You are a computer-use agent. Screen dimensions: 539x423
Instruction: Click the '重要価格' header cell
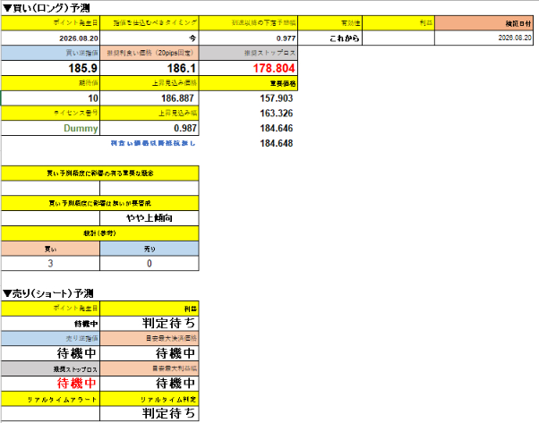click(248, 83)
